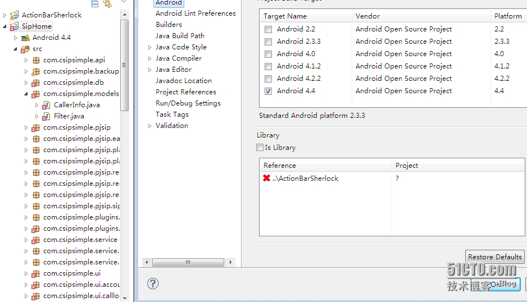The height and width of the screenshot is (302, 527).
Task: Expand Validation settings
Action: [149, 126]
